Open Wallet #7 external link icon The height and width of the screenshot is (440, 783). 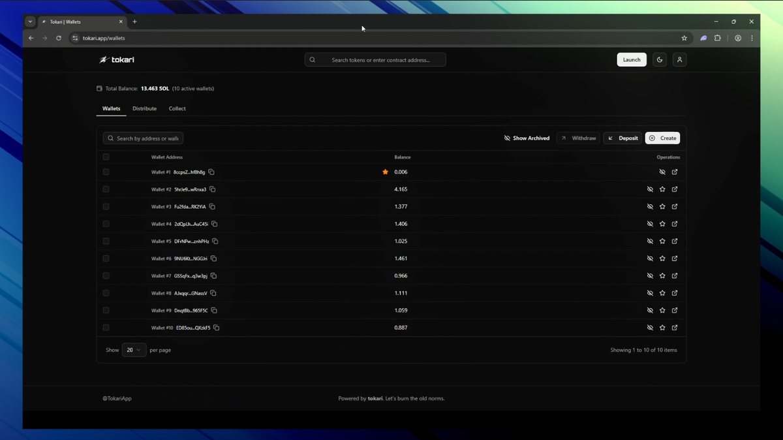coord(675,275)
